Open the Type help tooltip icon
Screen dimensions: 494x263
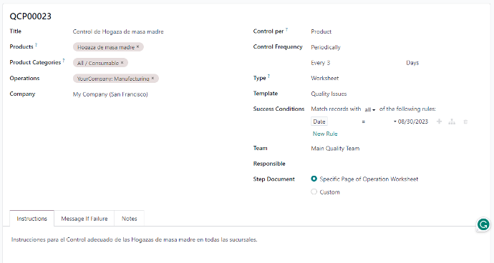tap(268, 76)
